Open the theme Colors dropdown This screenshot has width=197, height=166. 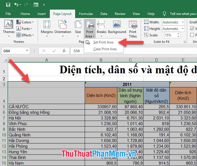pyautogui.click(x=25, y=22)
